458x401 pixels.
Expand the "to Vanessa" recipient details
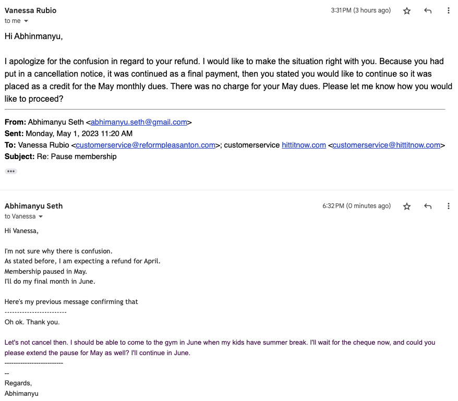pos(41,217)
